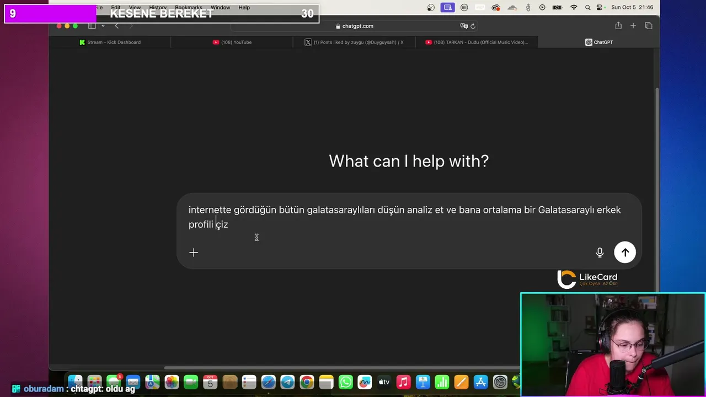This screenshot has height=397, width=706.
Task: Open Keynote from the dock
Action: pyautogui.click(x=422, y=382)
